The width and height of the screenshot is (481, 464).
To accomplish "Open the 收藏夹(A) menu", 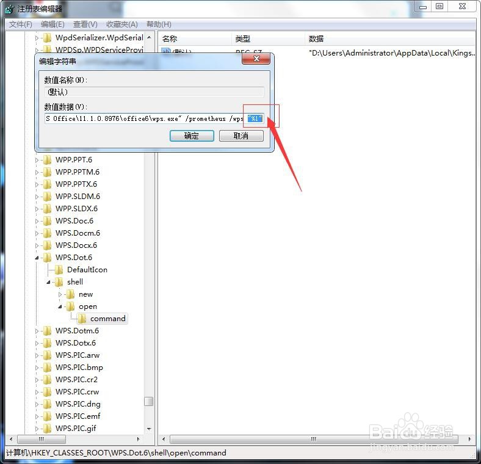I will [122, 24].
